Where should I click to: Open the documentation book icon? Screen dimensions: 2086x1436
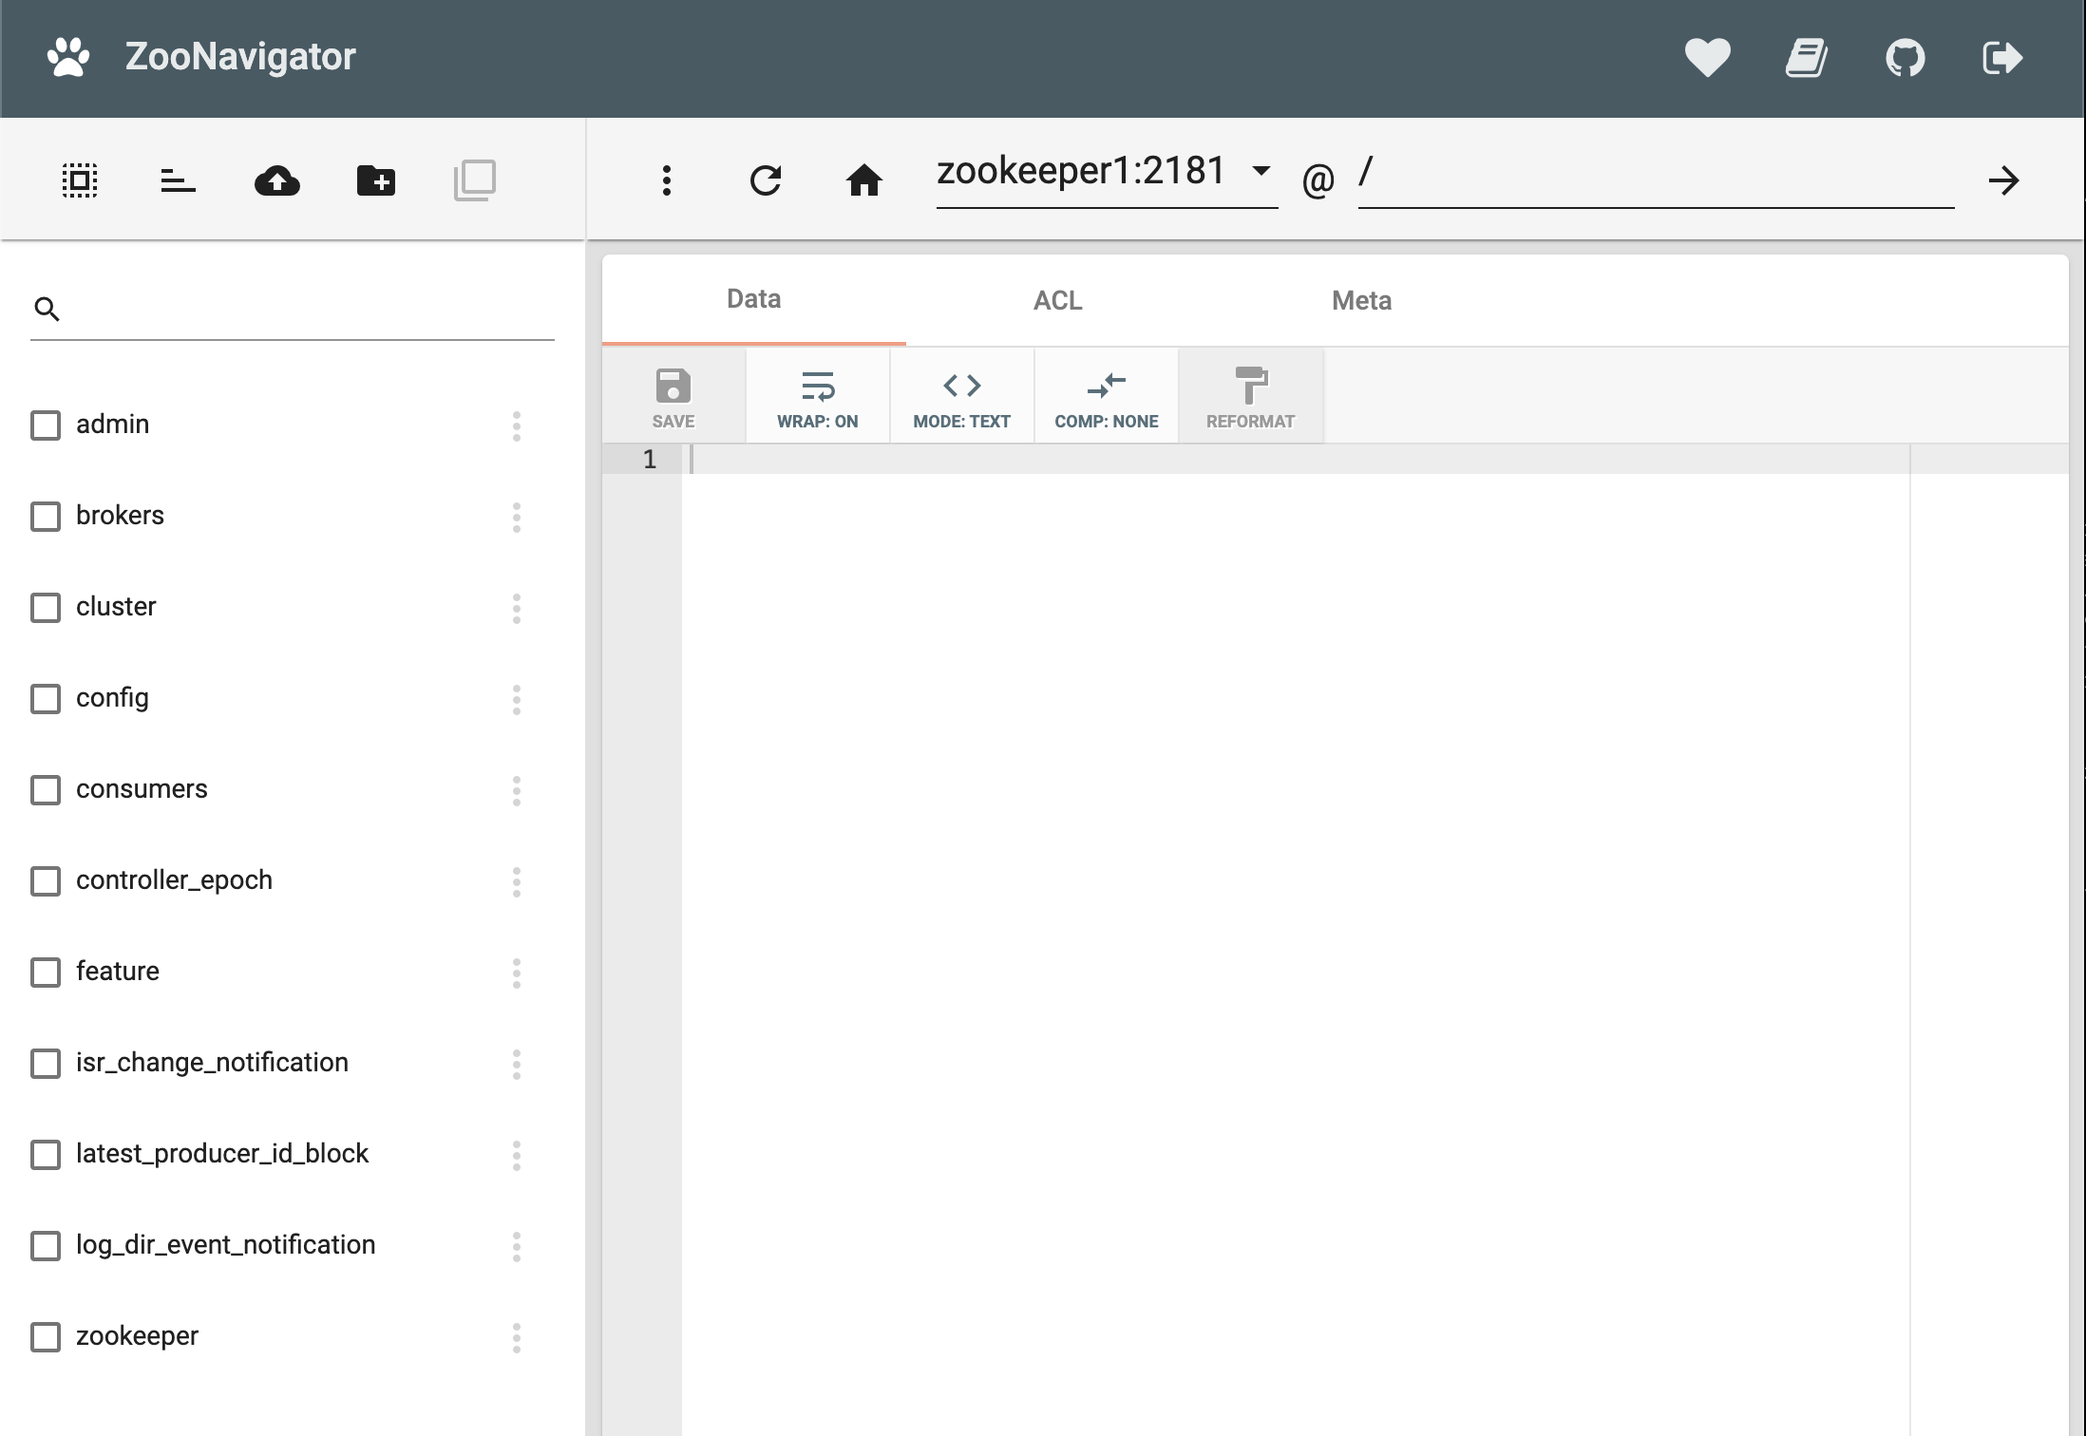point(1806,58)
